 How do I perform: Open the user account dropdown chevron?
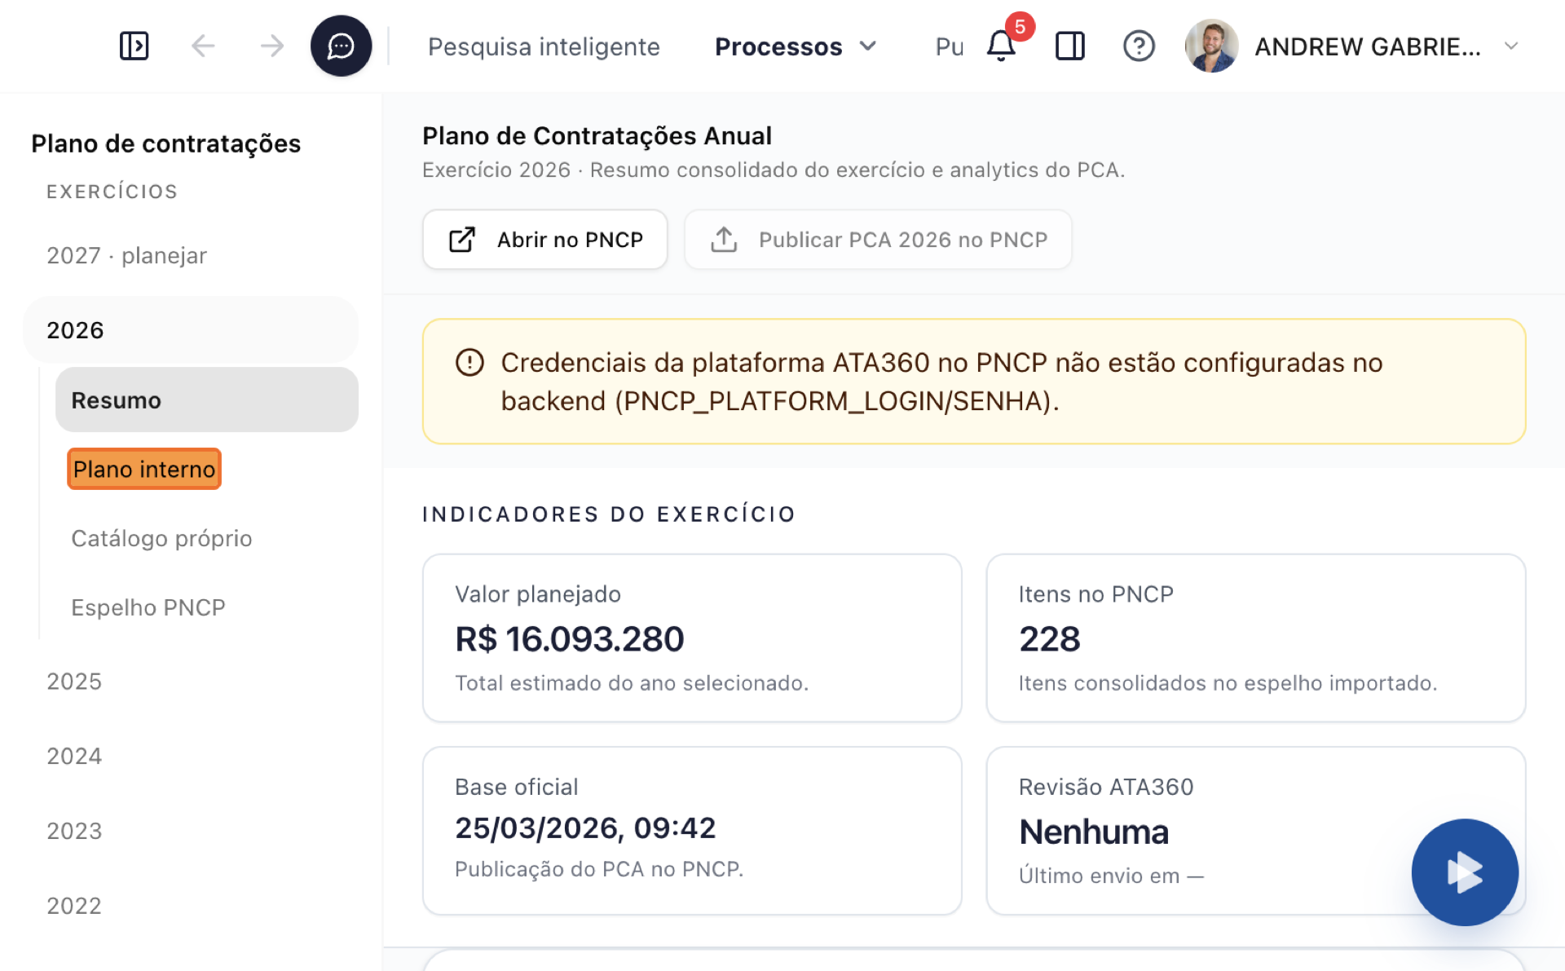[x=1511, y=46]
